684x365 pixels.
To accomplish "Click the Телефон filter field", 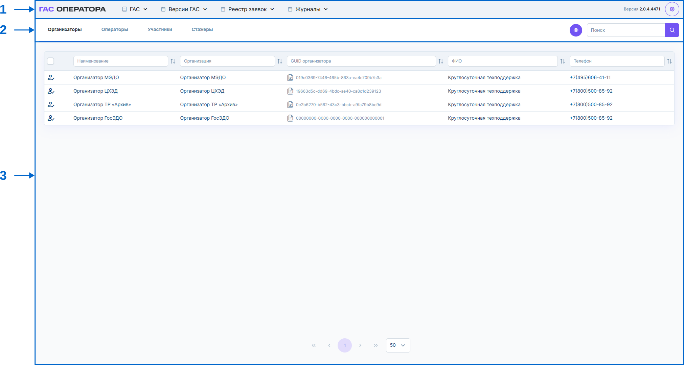I will [617, 61].
